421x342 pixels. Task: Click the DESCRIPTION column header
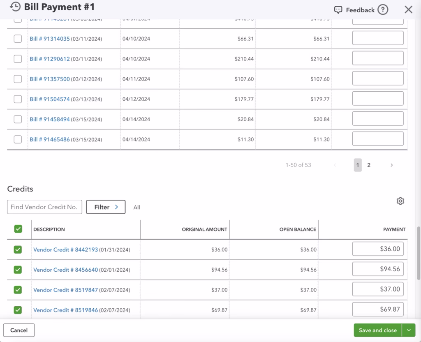49,229
